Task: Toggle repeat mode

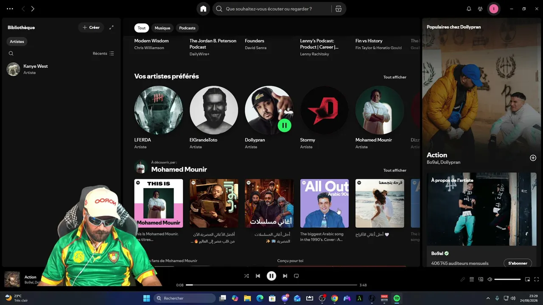Action: point(297,276)
